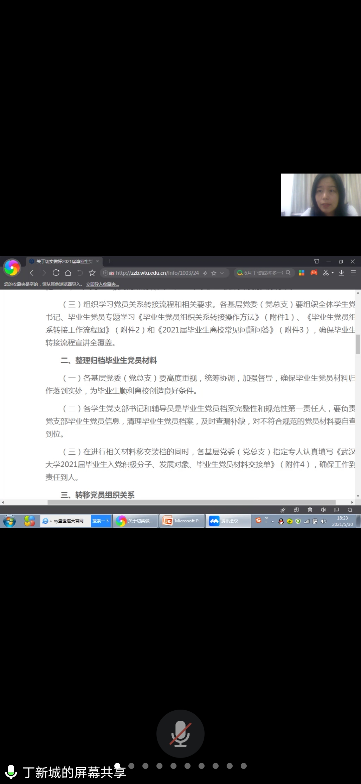Click the browser refresh icon
This screenshot has height=784, width=361.
(x=56, y=273)
